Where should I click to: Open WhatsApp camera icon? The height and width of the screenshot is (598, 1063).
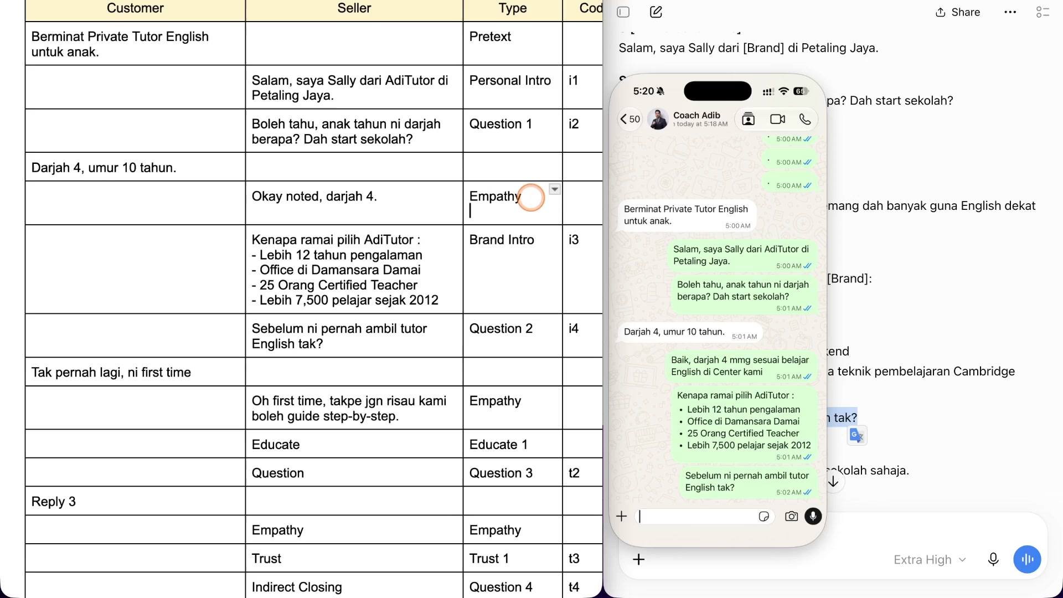(792, 517)
